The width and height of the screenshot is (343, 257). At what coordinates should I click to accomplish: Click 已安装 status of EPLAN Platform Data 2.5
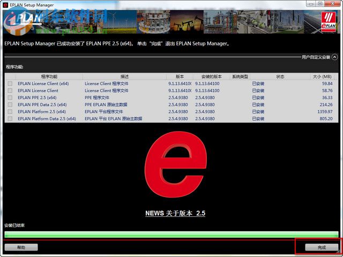tap(258, 119)
